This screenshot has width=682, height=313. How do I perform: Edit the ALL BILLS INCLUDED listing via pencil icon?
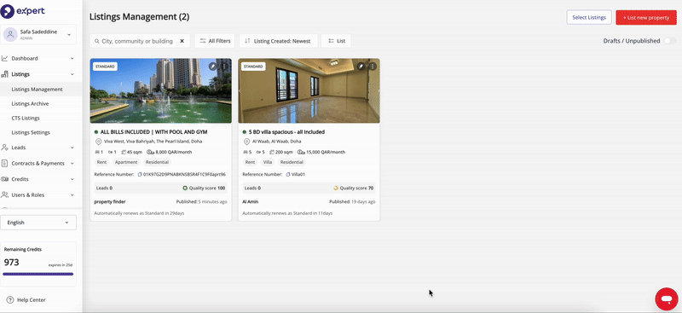pos(212,67)
